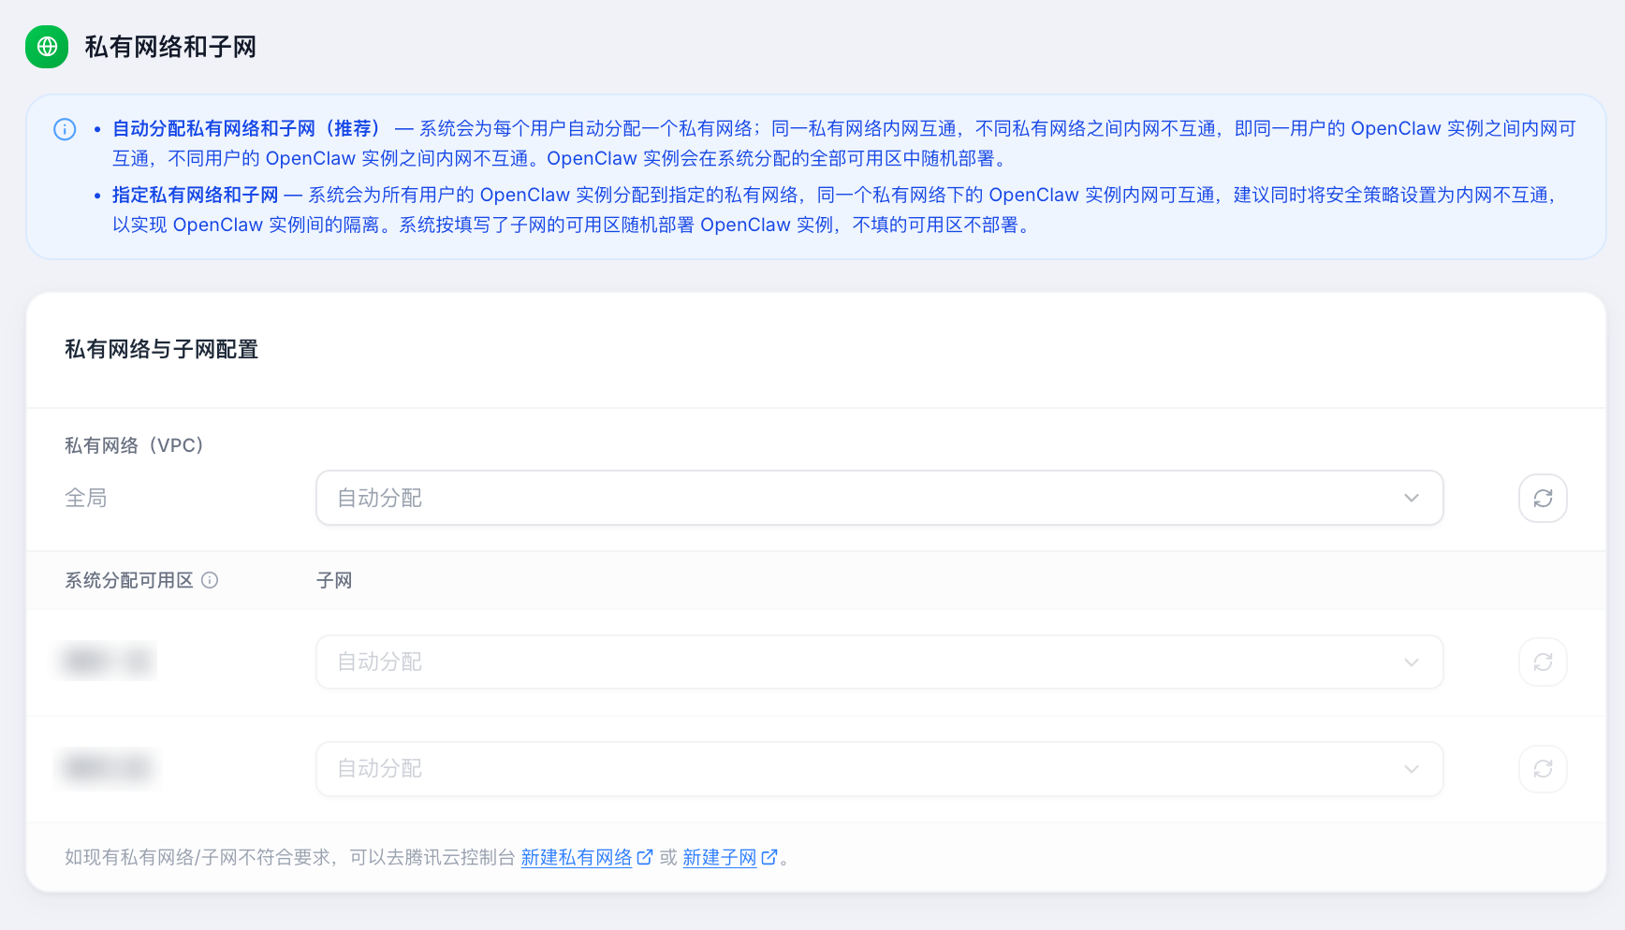
Task: Click the 指定私有网络和子网 text
Action: pos(196,195)
